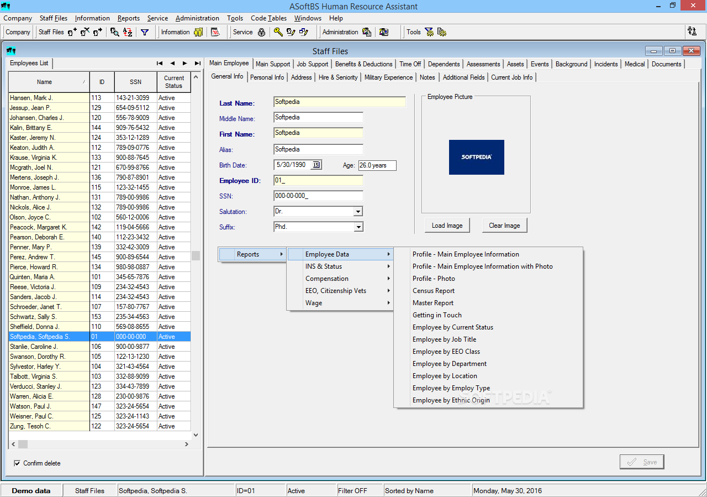Expand the EEO, Citizenship Vets submenu
This screenshot has width=707, height=497.
point(340,291)
